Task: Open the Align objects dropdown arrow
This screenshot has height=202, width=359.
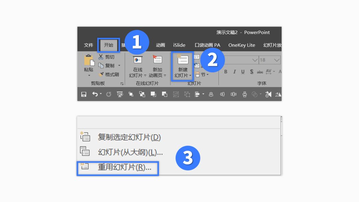Action: tap(203, 94)
